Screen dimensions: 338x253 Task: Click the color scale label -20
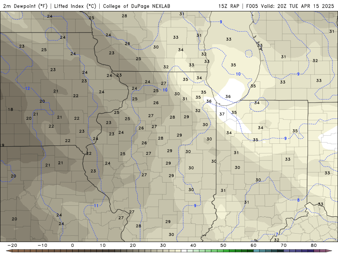(12, 245)
